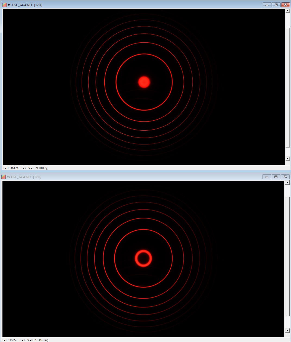The width and height of the screenshot is (291, 342).
Task: Select the #3 DSC_7474.NEF title bar
Action: (136, 5)
